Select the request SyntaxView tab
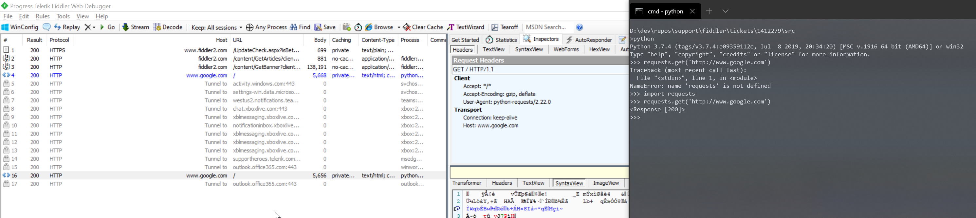This screenshot has height=218, width=976. [x=529, y=49]
